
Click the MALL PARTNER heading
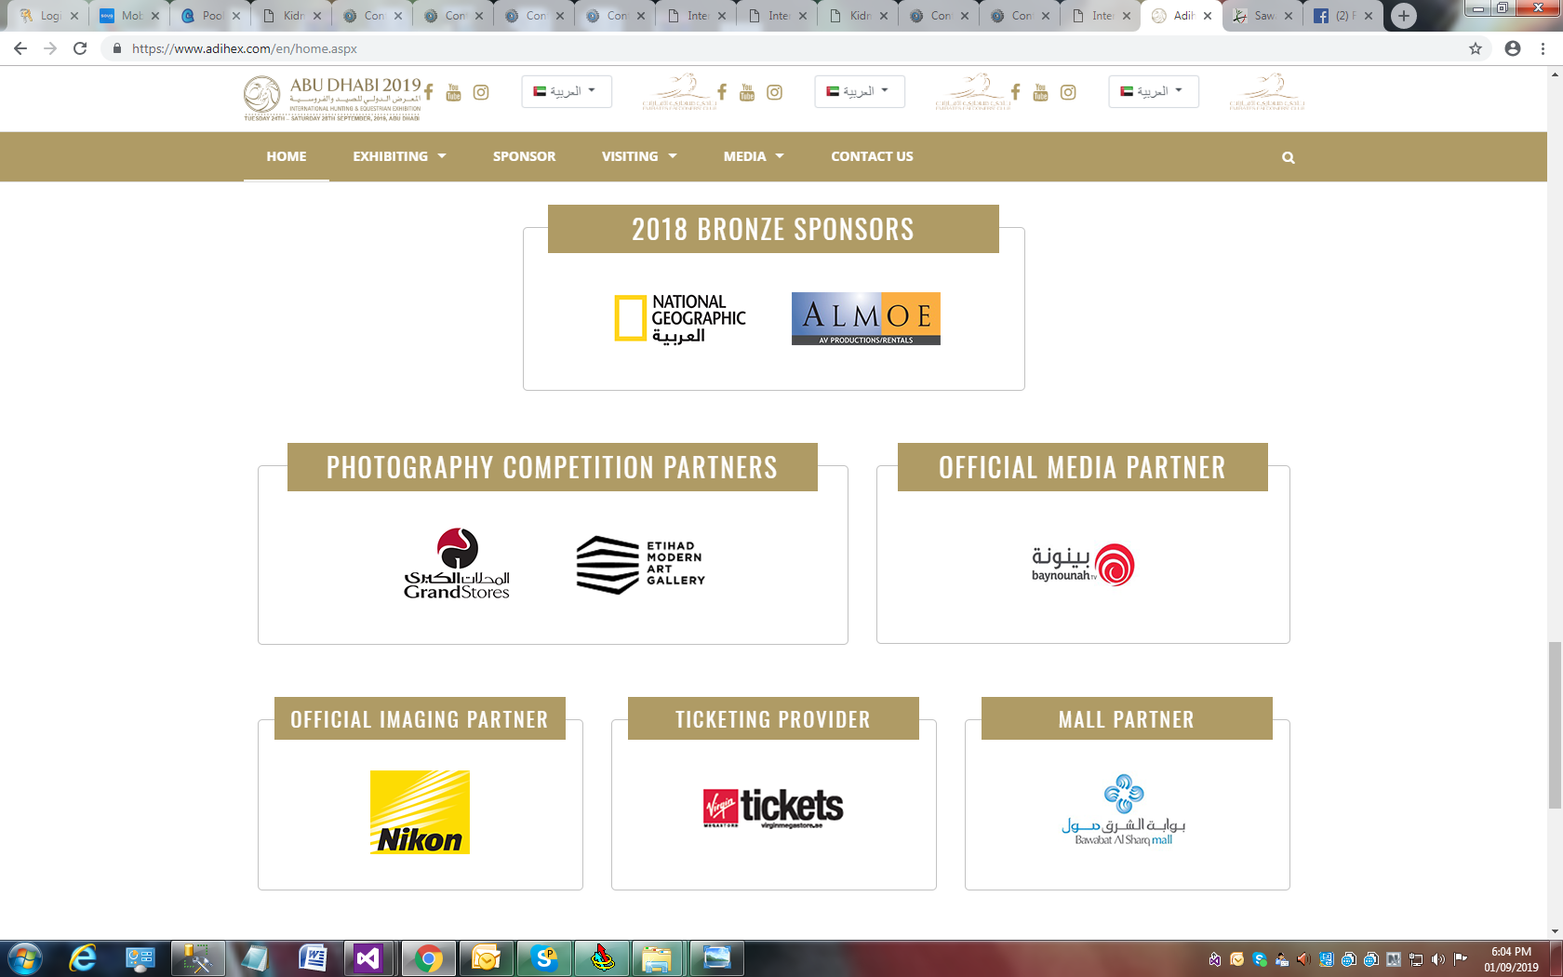coord(1127,718)
